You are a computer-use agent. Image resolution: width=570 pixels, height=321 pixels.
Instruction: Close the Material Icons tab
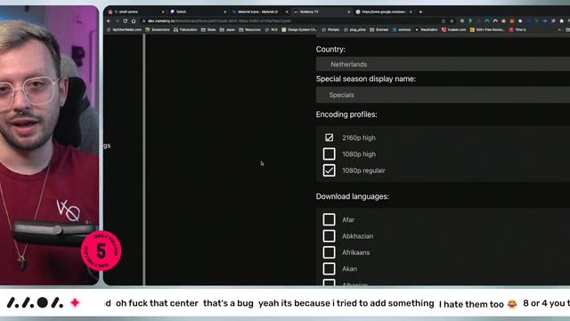point(287,12)
